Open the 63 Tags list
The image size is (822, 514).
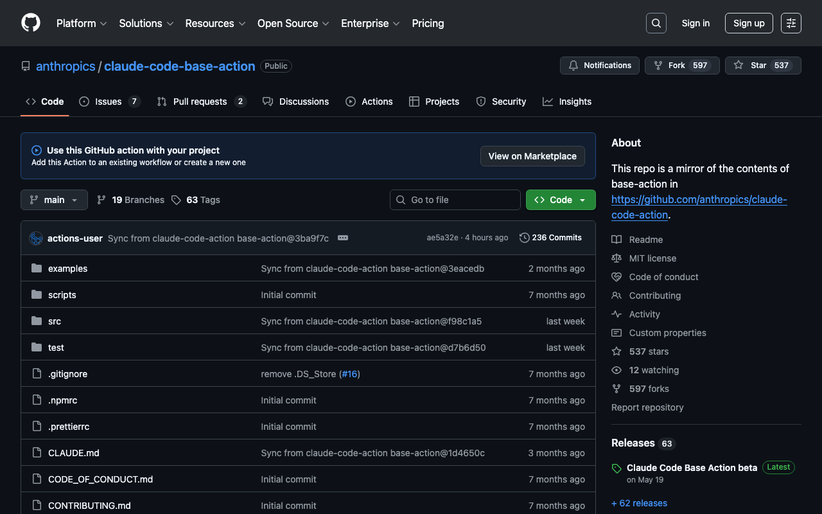[196, 200]
